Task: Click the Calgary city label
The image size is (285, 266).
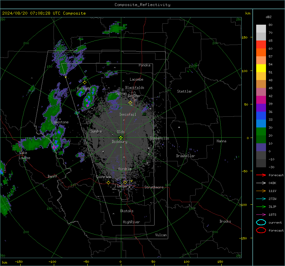Action: [123, 186]
